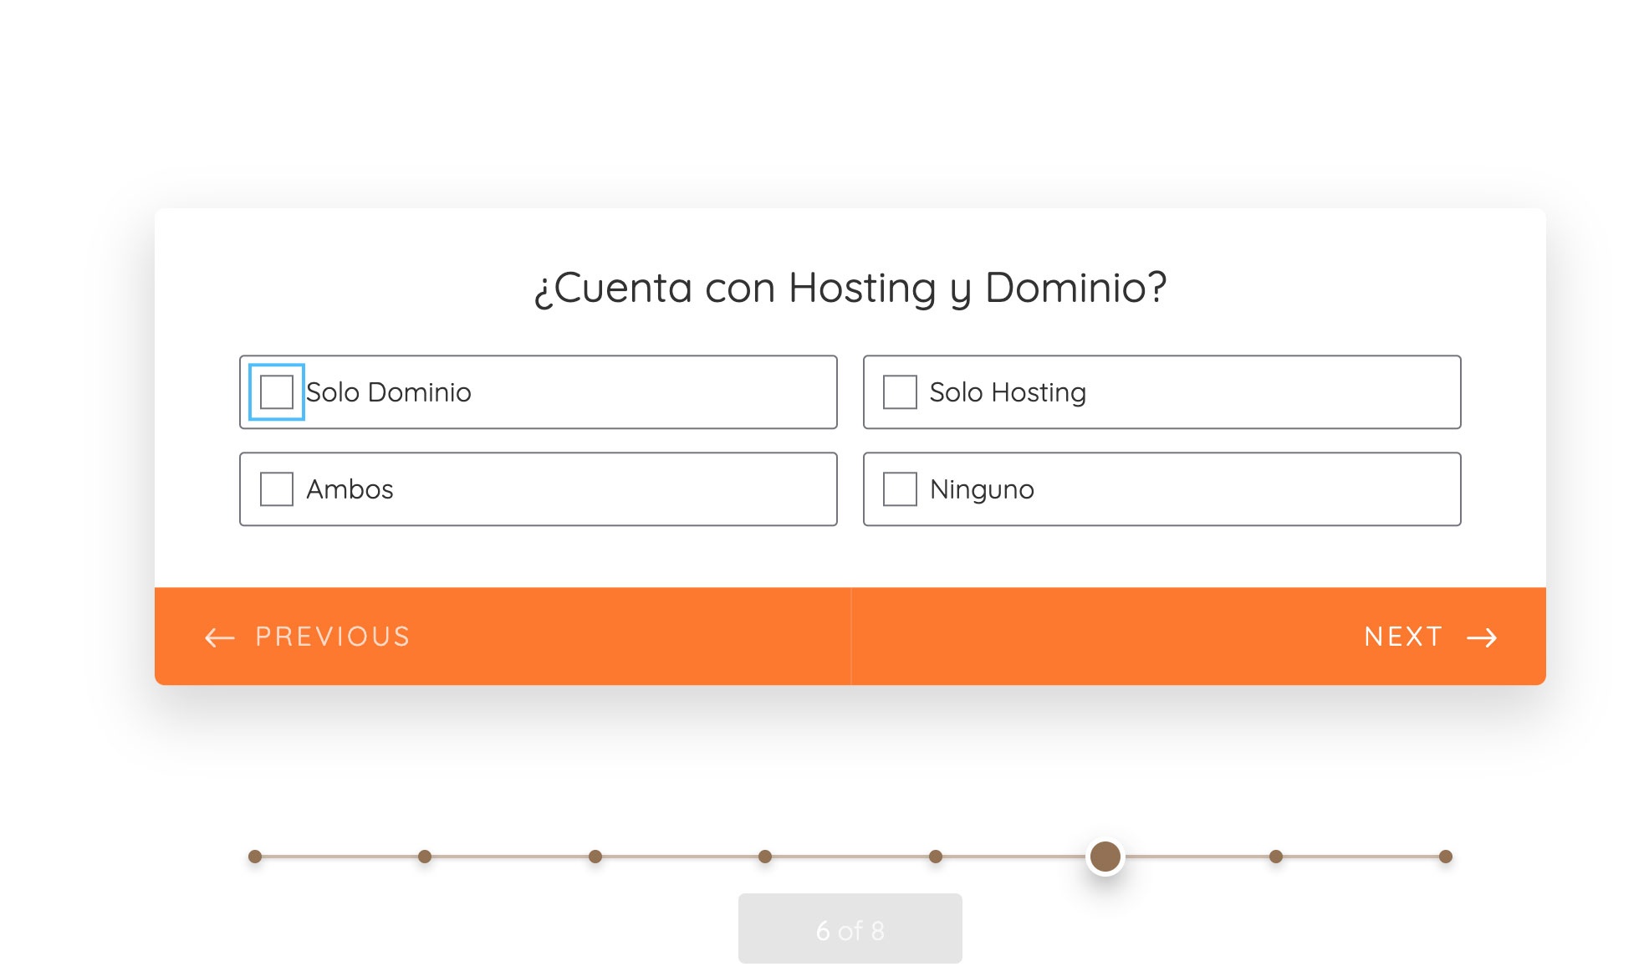
Task: Jump to the fourth progress dot
Action: pos(765,857)
